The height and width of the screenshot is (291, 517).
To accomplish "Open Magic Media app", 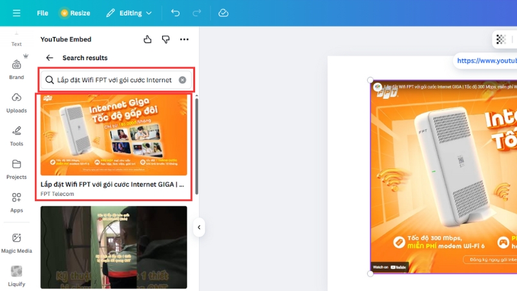I will pos(16,242).
